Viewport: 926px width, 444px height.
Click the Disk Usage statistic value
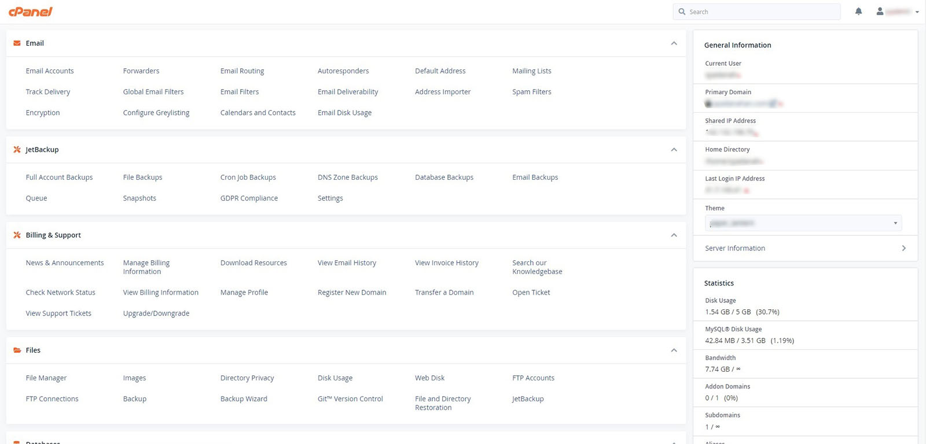pos(742,312)
